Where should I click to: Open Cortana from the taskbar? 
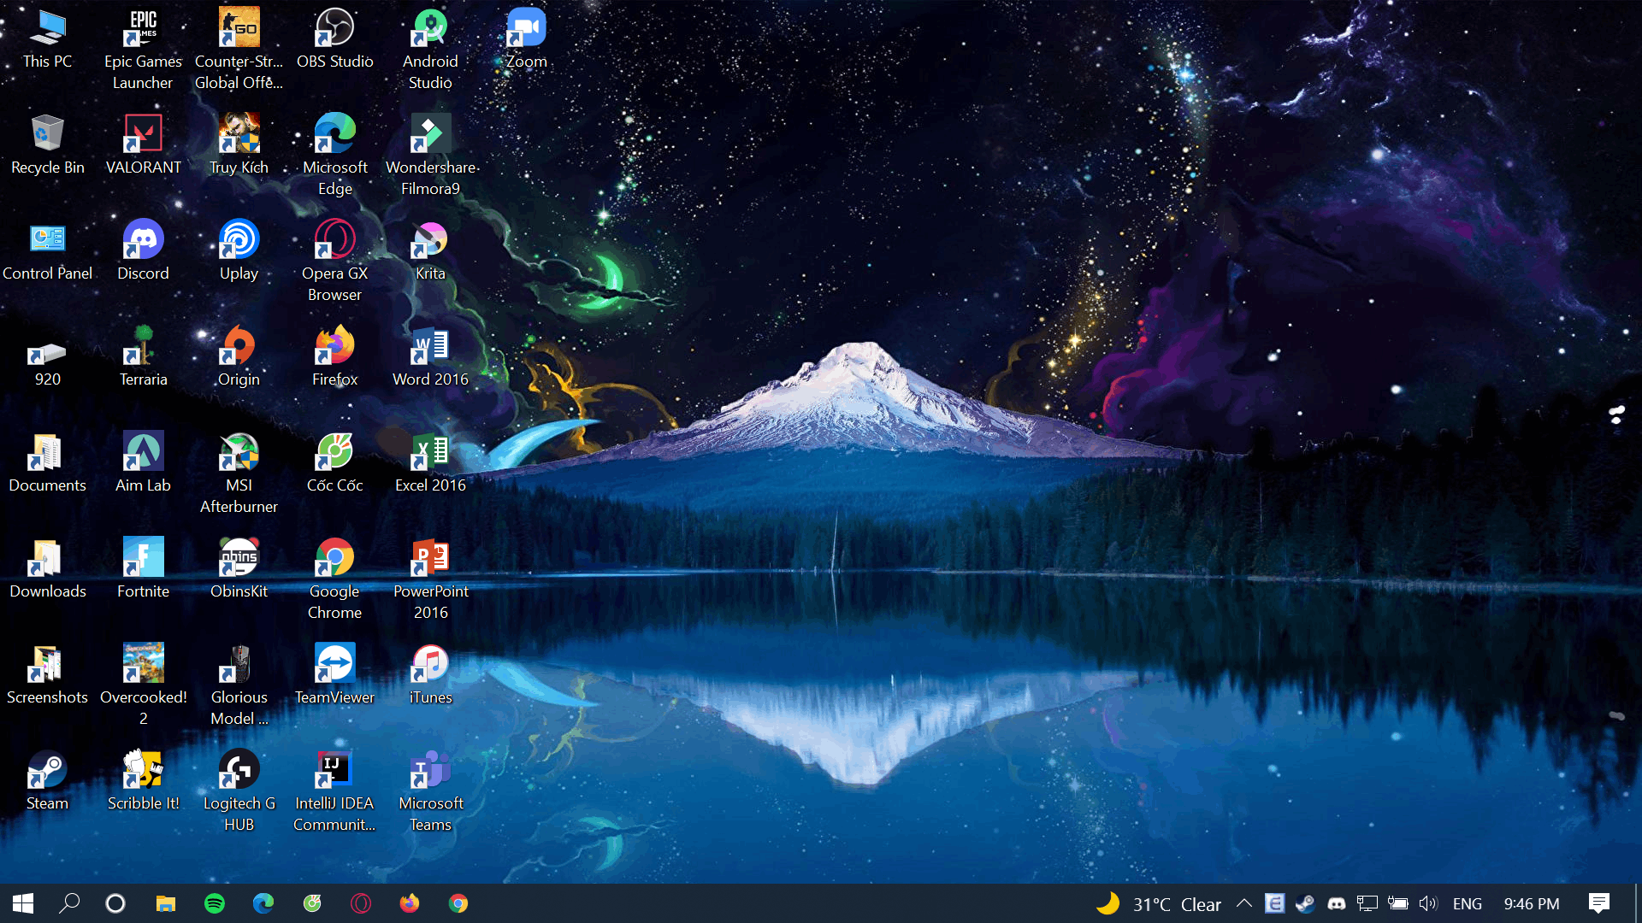coord(115,903)
